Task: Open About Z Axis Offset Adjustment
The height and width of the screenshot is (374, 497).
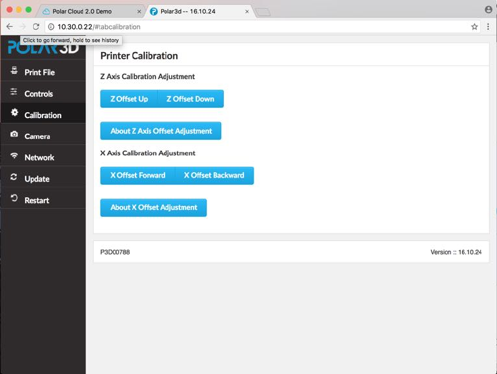Action: pyautogui.click(x=160, y=131)
